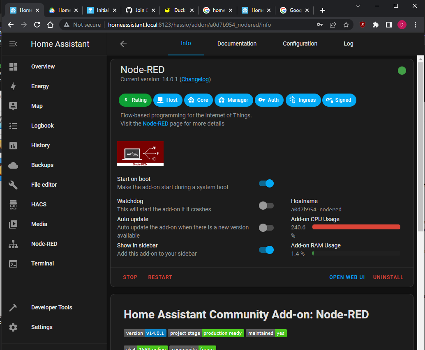Reload the page with the refresh icon

37,25
